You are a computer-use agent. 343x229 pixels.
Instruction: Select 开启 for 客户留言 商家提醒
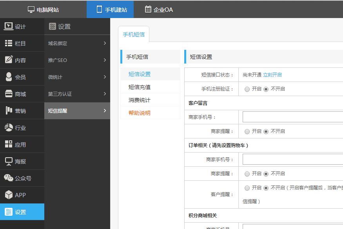point(247,131)
